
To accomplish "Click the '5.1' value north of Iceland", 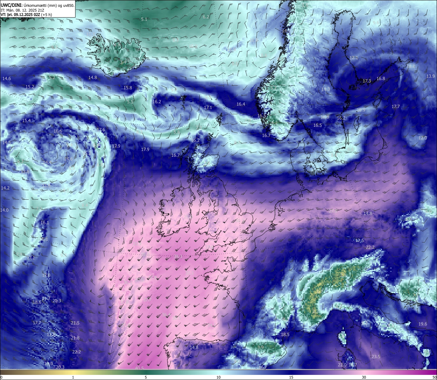I will coord(144,19).
